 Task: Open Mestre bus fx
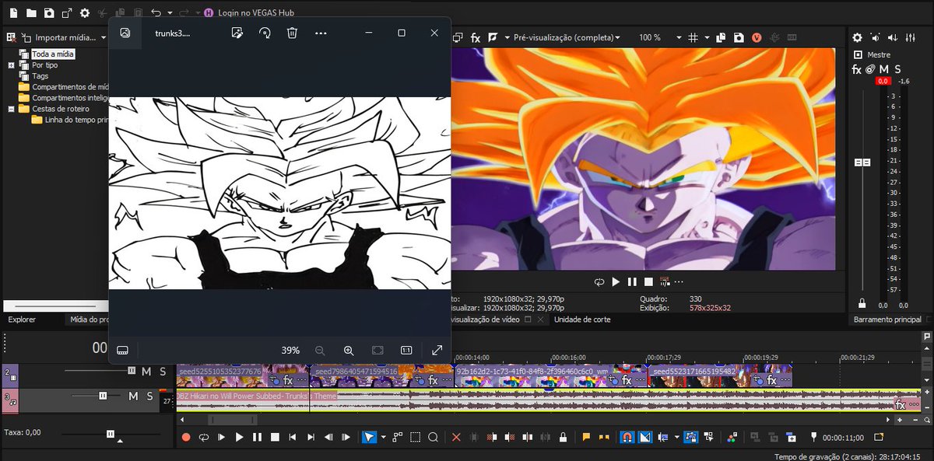point(856,69)
